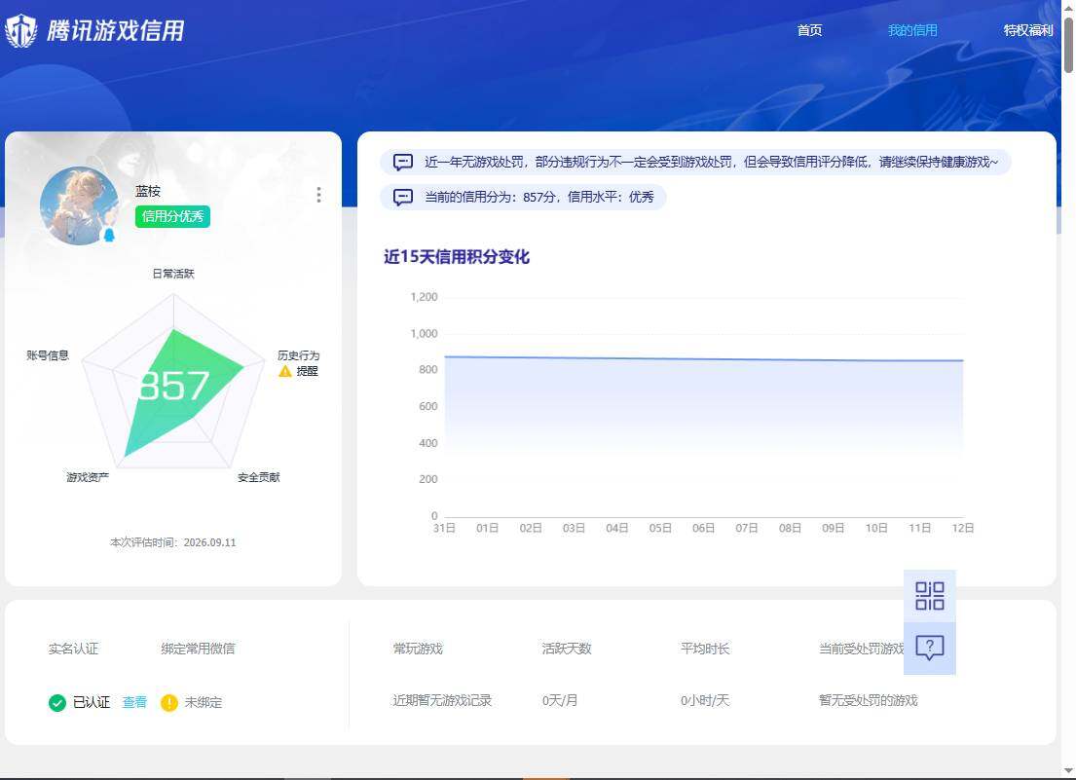Select the 账号信息 radar axis label
The image size is (1076, 780).
click(x=48, y=355)
